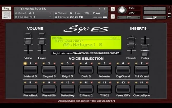Open the wrench edit-mode icon

click(x=7, y=8)
